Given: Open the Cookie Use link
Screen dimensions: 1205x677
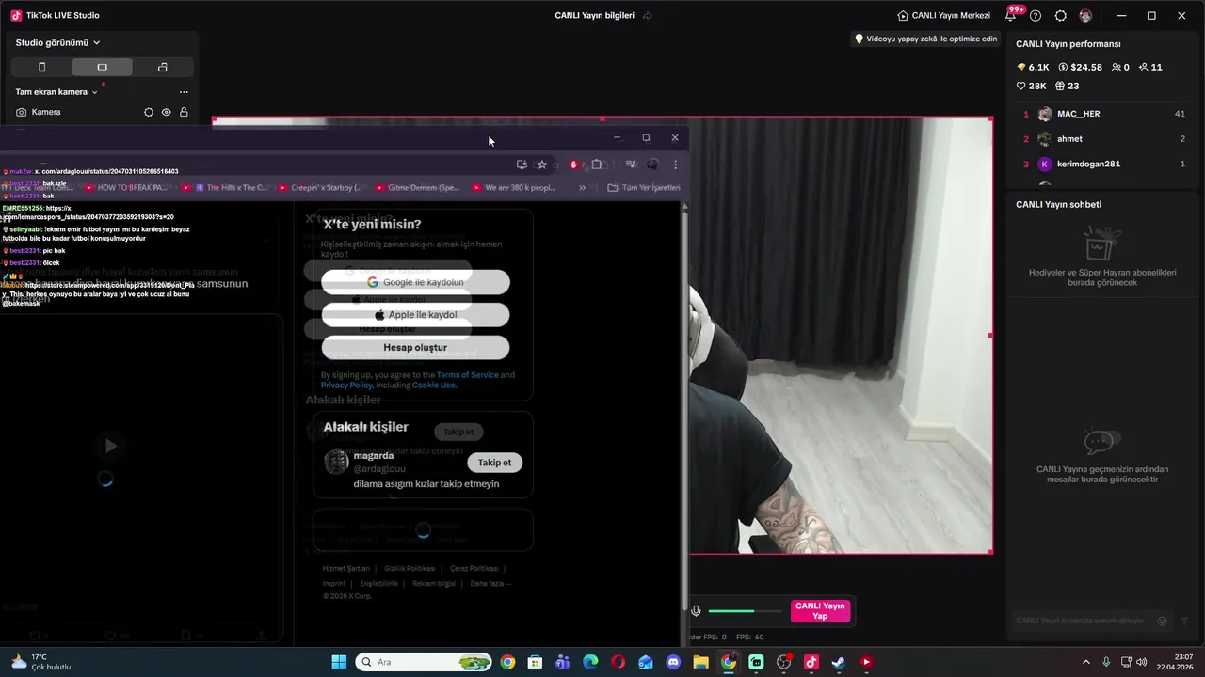Looking at the screenshot, I should 434,385.
